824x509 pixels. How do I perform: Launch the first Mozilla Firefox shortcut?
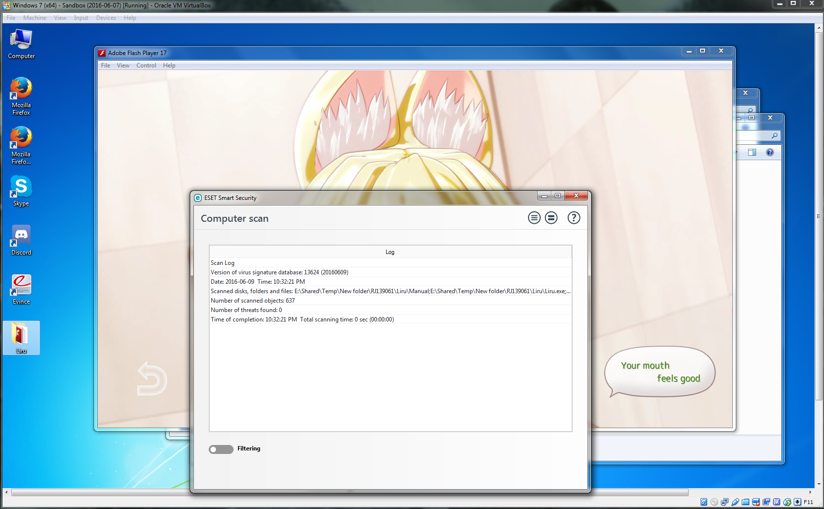pyautogui.click(x=21, y=96)
